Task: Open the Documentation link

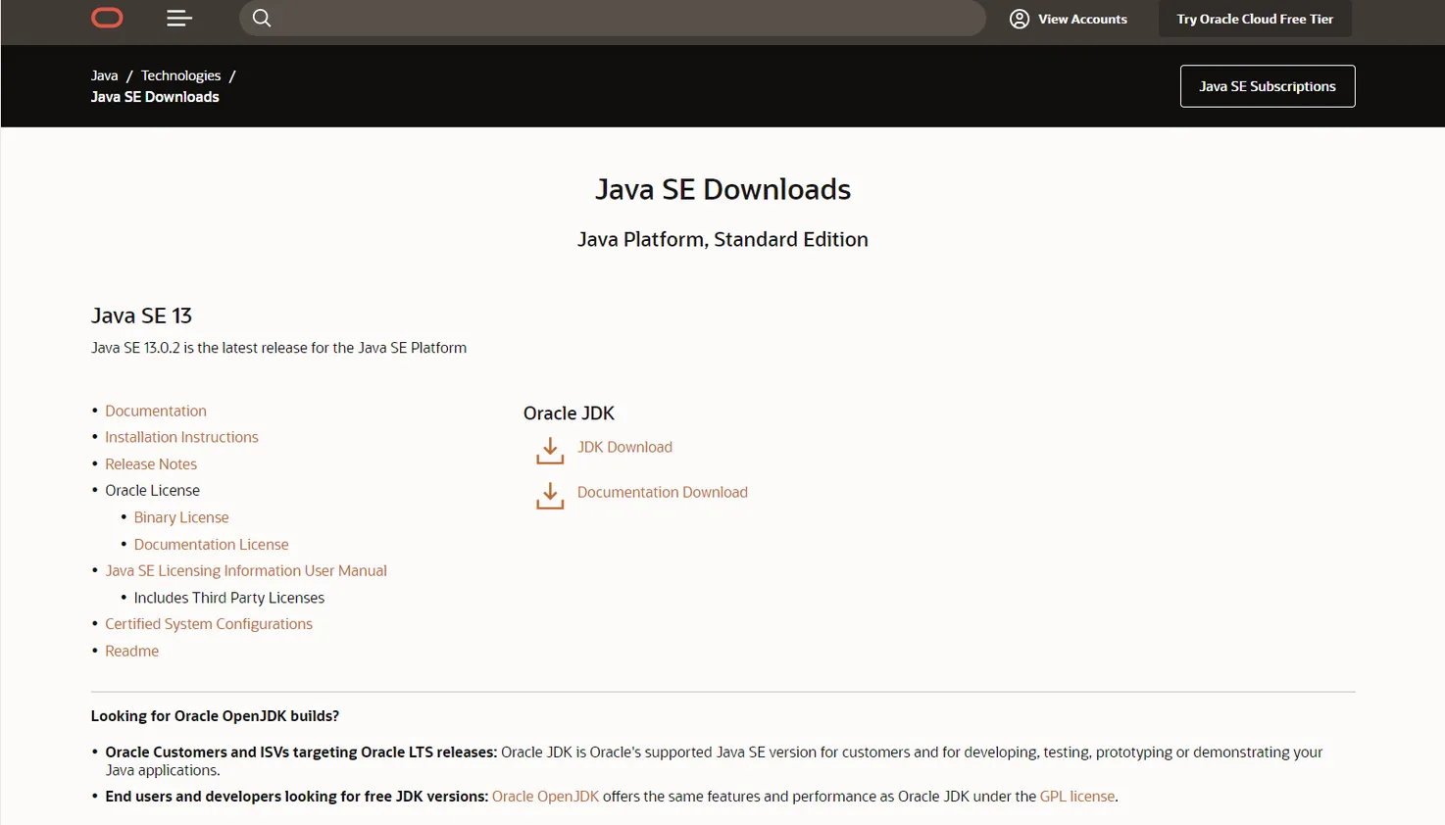Action: (x=156, y=411)
